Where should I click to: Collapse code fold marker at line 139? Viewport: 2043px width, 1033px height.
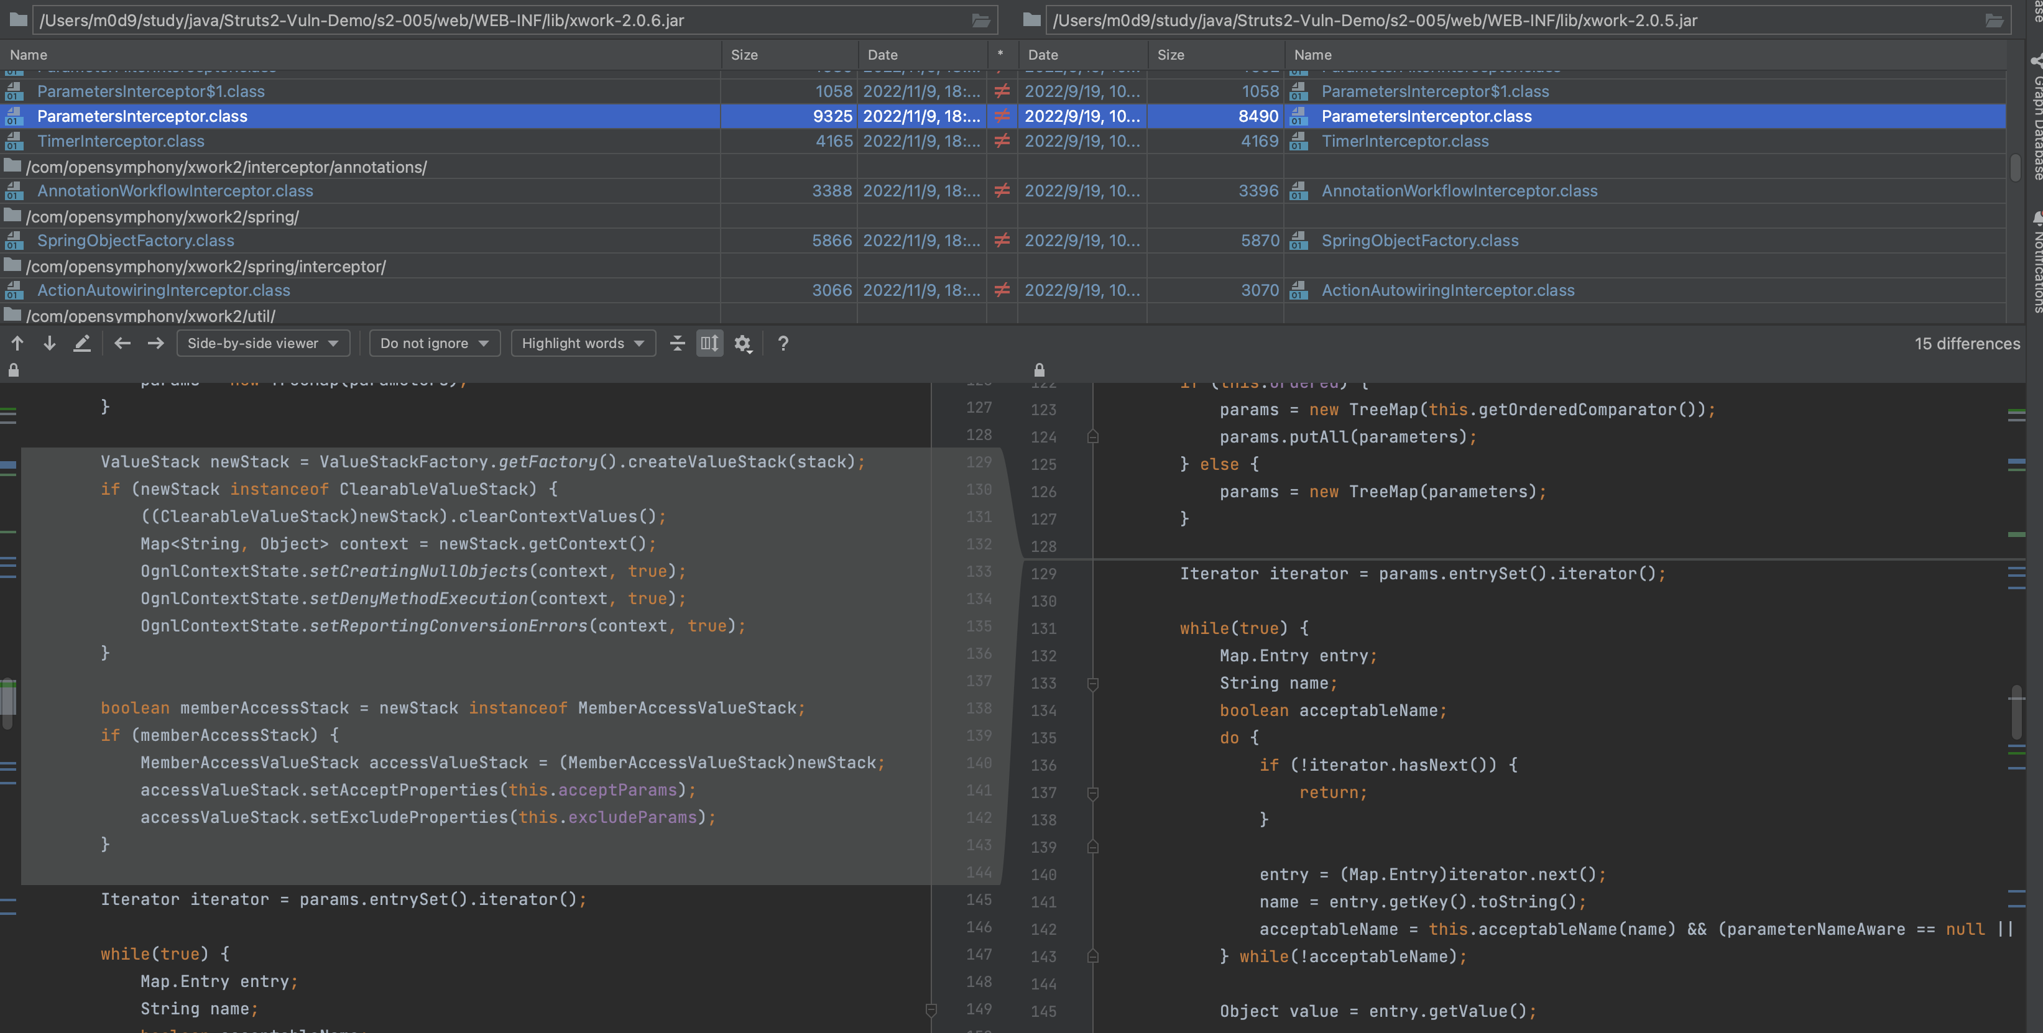click(1092, 847)
